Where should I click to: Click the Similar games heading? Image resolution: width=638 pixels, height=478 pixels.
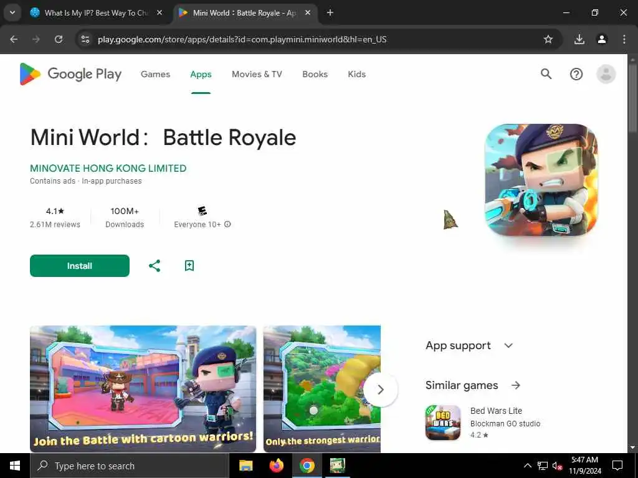pyautogui.click(x=462, y=385)
